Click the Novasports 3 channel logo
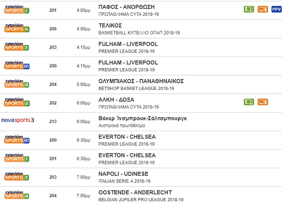The height and width of the screenshot is (203, 282). pyautogui.click(x=18, y=120)
